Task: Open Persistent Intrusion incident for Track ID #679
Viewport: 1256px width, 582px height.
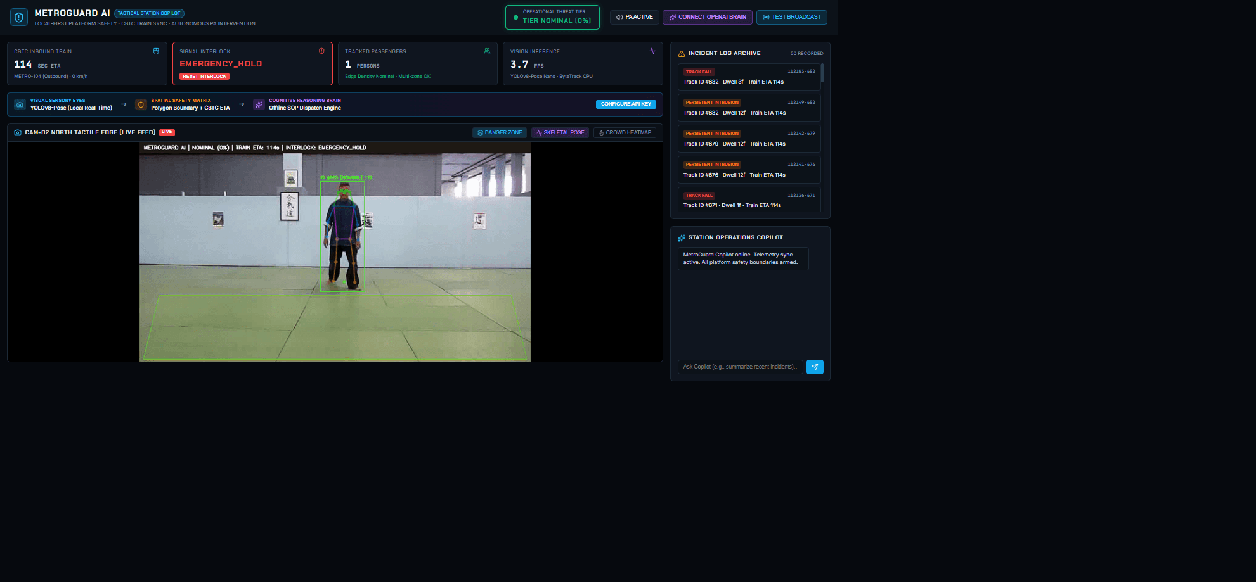Action: (x=749, y=139)
